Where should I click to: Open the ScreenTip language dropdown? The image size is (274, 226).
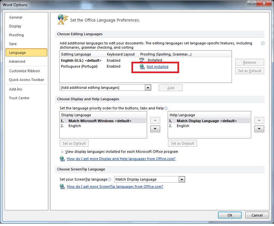(182, 180)
